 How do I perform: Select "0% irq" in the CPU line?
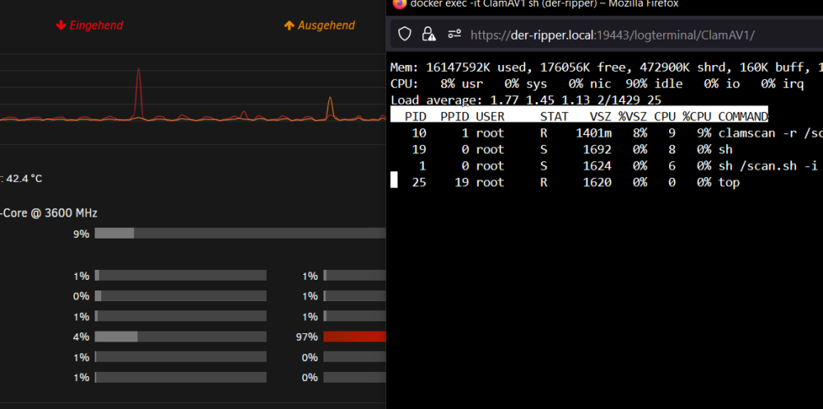pyautogui.click(x=782, y=84)
